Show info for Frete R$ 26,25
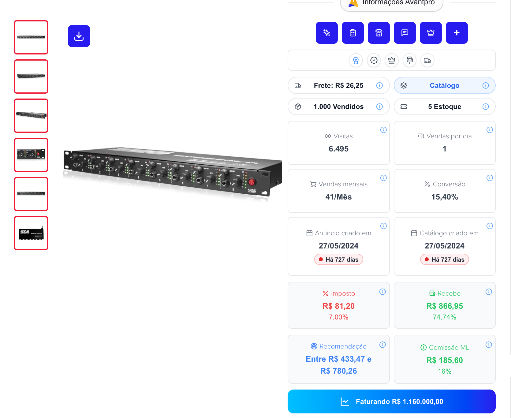This screenshot has height=418, width=511. point(379,85)
